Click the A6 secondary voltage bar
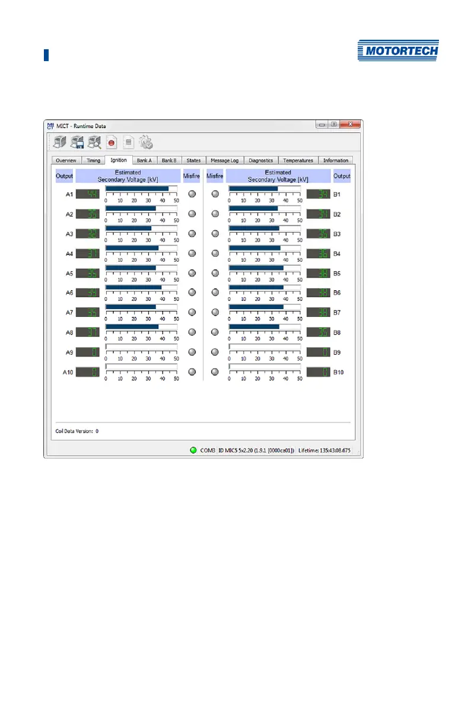The width and height of the screenshot is (471, 706). point(141,287)
